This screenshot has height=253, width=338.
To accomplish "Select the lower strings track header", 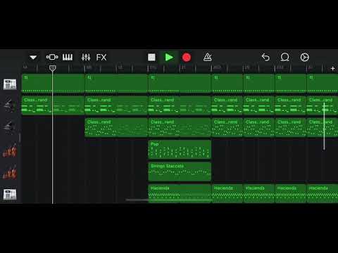I will (10, 172).
